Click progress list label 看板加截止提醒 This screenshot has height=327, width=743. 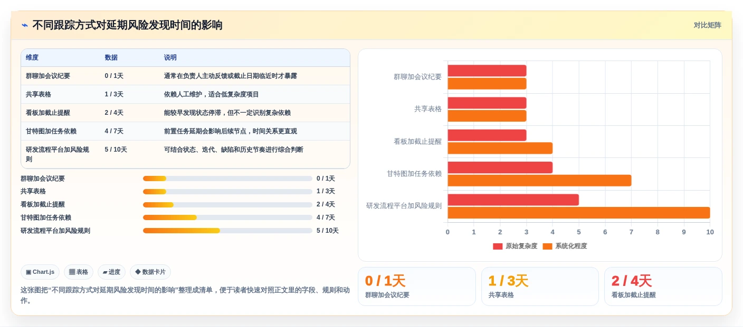(43, 204)
